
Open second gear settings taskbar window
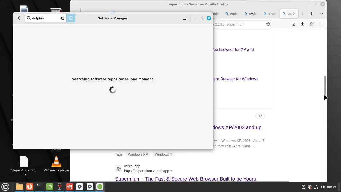(x=90, y=187)
